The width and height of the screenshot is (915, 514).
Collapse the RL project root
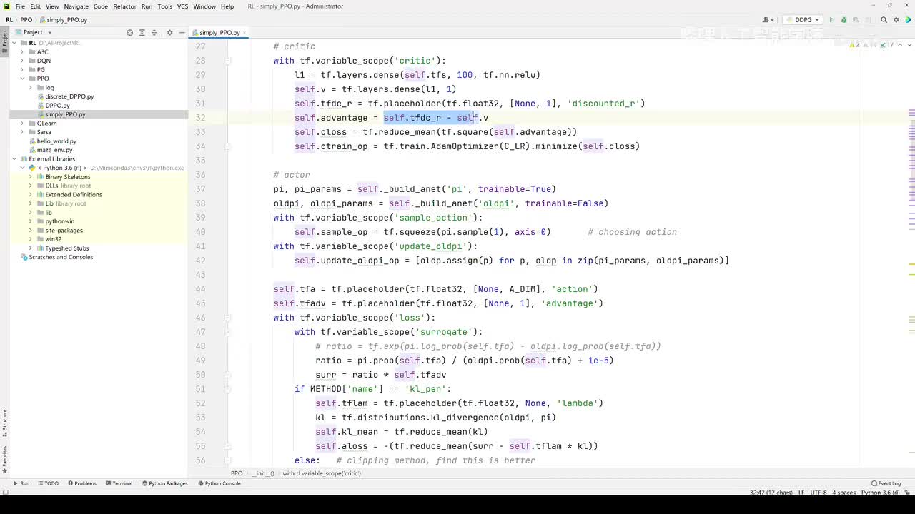(x=14, y=43)
